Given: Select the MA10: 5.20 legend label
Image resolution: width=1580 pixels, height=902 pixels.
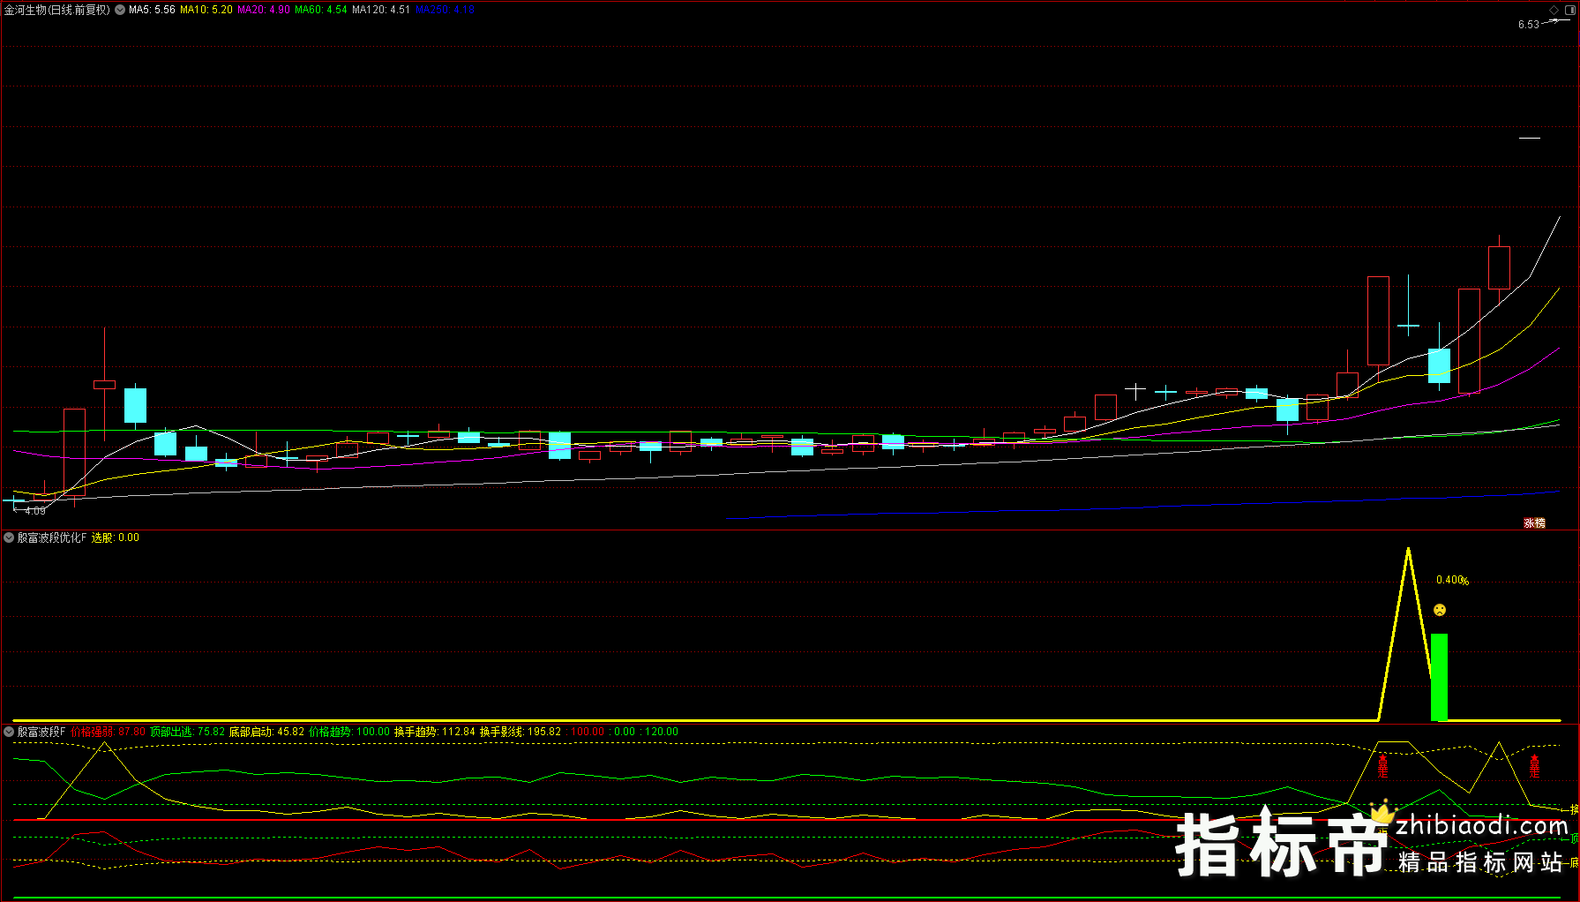Looking at the screenshot, I should pyautogui.click(x=206, y=10).
